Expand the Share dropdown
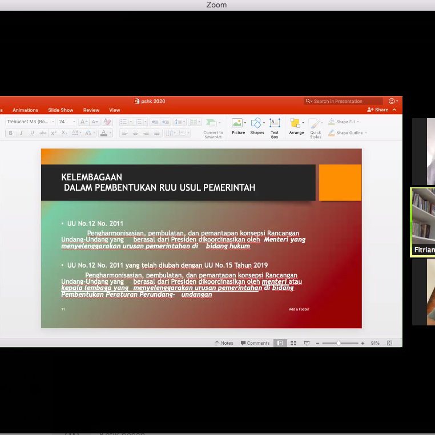The image size is (435, 435). point(394,110)
